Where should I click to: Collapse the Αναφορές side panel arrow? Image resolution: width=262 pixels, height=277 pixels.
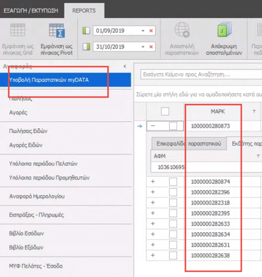click(125, 66)
